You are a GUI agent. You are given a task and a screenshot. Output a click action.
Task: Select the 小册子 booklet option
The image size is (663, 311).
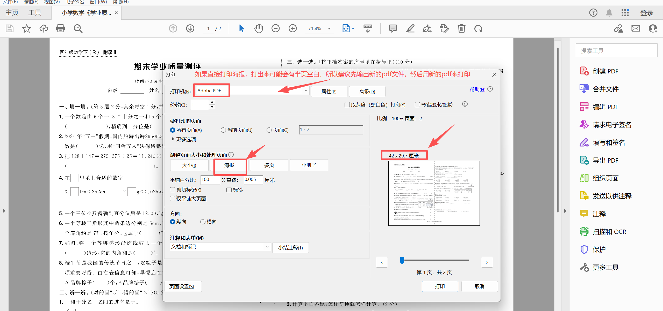(309, 165)
